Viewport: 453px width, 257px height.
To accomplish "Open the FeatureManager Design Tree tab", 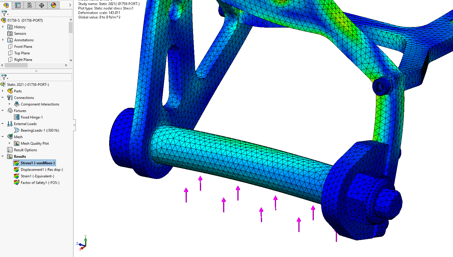I will [6, 5].
